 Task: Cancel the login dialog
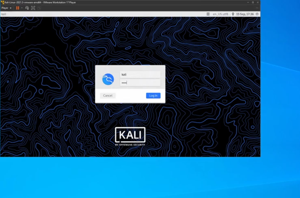pyautogui.click(x=108, y=96)
